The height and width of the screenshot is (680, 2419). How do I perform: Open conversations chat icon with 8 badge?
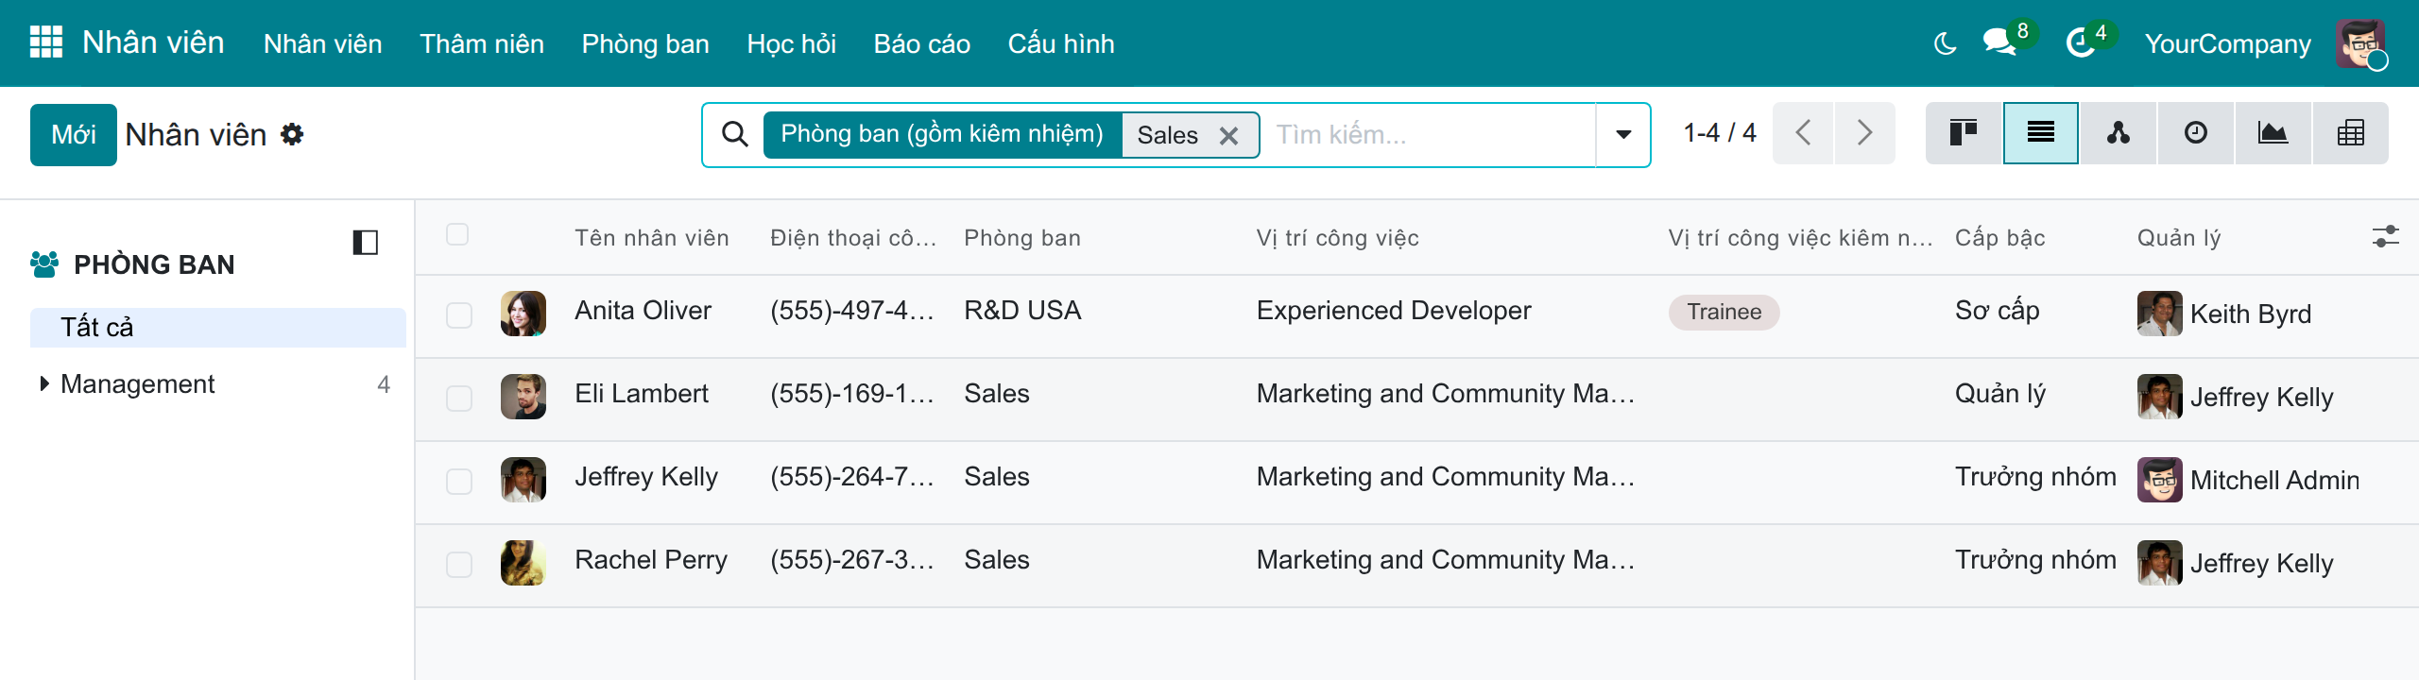click(x=1999, y=42)
